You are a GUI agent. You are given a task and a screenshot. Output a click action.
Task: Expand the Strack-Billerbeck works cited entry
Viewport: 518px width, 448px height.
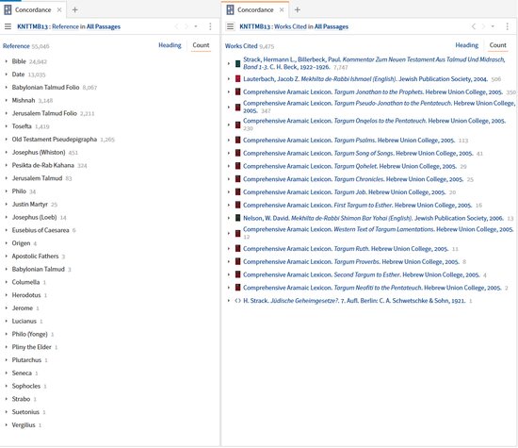(x=229, y=63)
